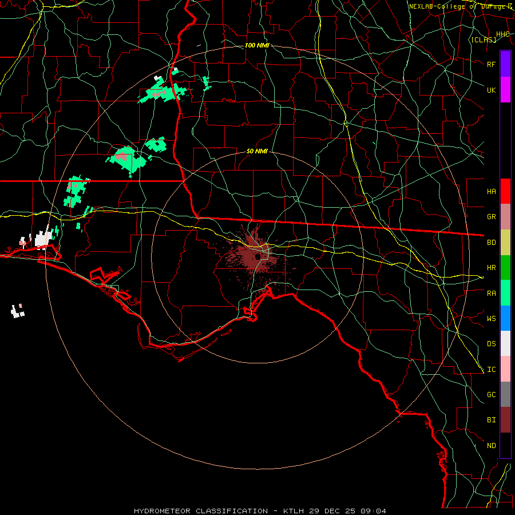
Task: Click the "HHC" product code text
Action: point(503,34)
